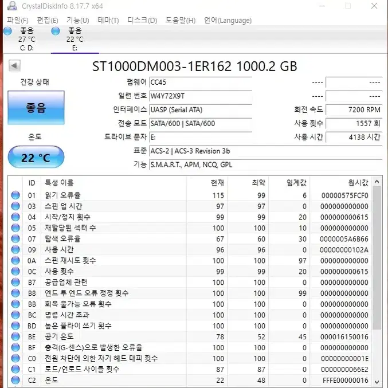This screenshot has width=388, height=388.
Task: Open the 도움말(H) menu
Action: point(181,20)
